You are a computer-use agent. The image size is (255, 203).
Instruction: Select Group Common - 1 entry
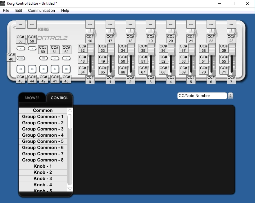[43, 117]
